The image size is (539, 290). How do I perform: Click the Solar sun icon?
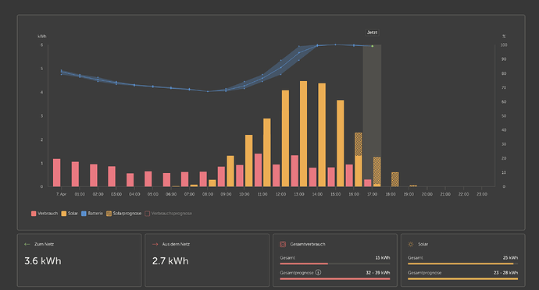411,244
